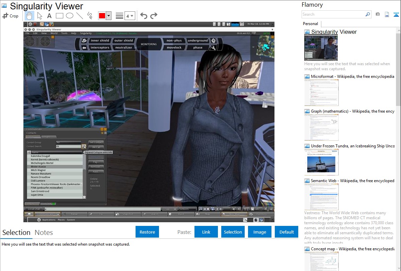Click the outer shield HUD button

tap(124, 40)
